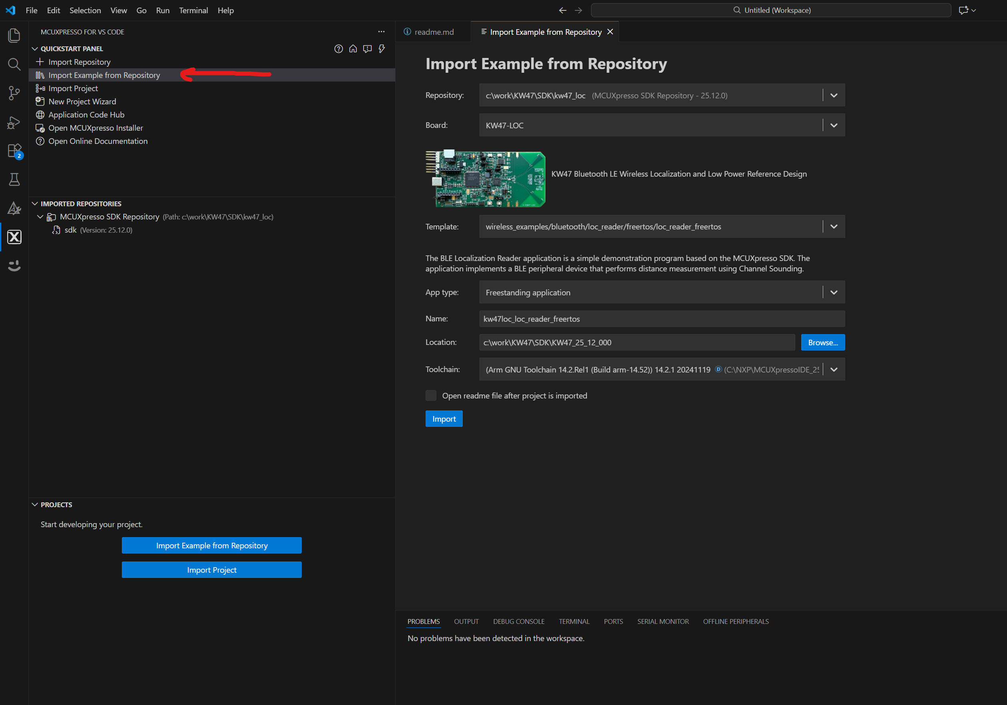Switch to the readme.md tab
This screenshot has height=705, width=1007.
pyautogui.click(x=433, y=32)
